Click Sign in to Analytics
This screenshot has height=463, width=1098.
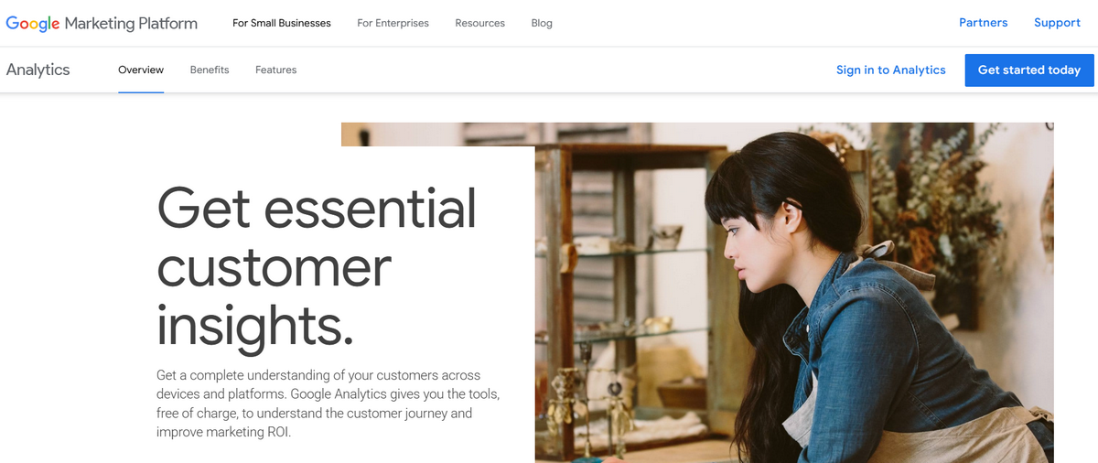click(x=890, y=70)
